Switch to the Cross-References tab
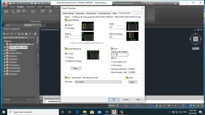 [104, 13]
